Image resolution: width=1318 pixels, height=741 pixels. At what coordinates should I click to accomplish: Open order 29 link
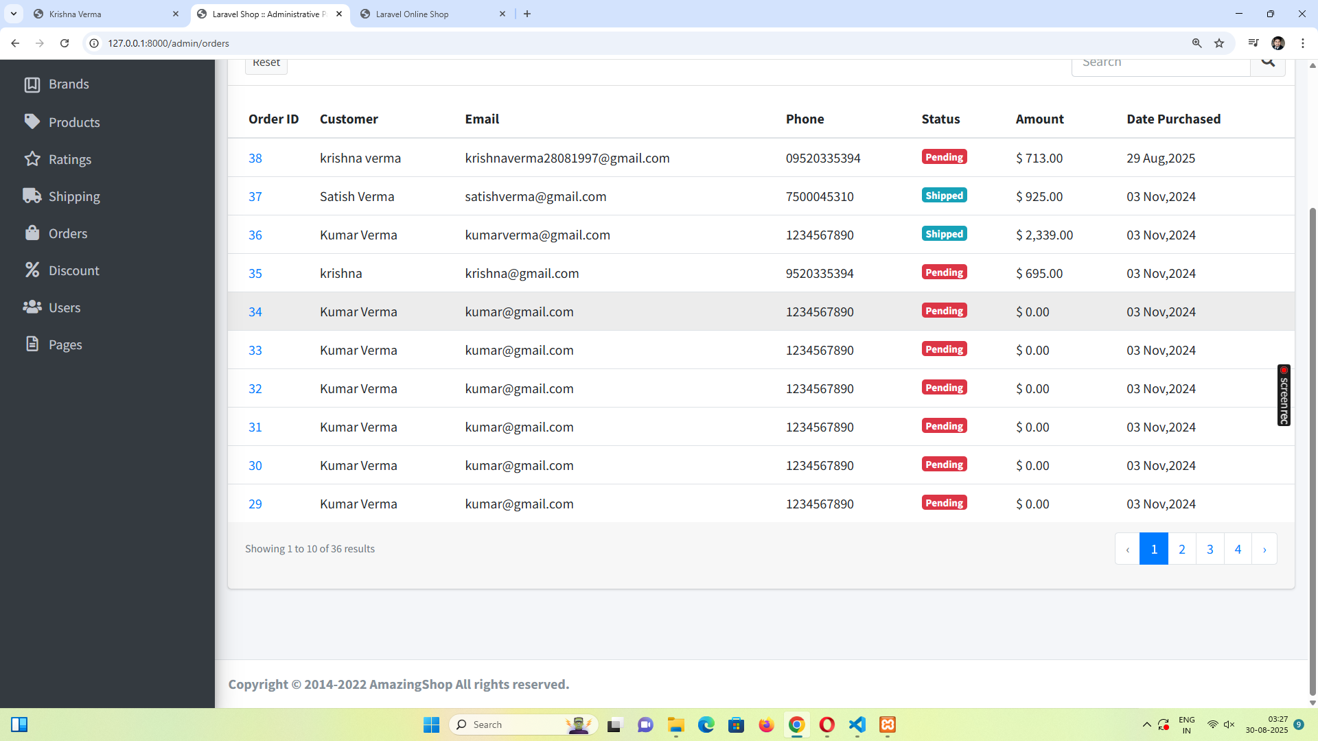coord(255,504)
